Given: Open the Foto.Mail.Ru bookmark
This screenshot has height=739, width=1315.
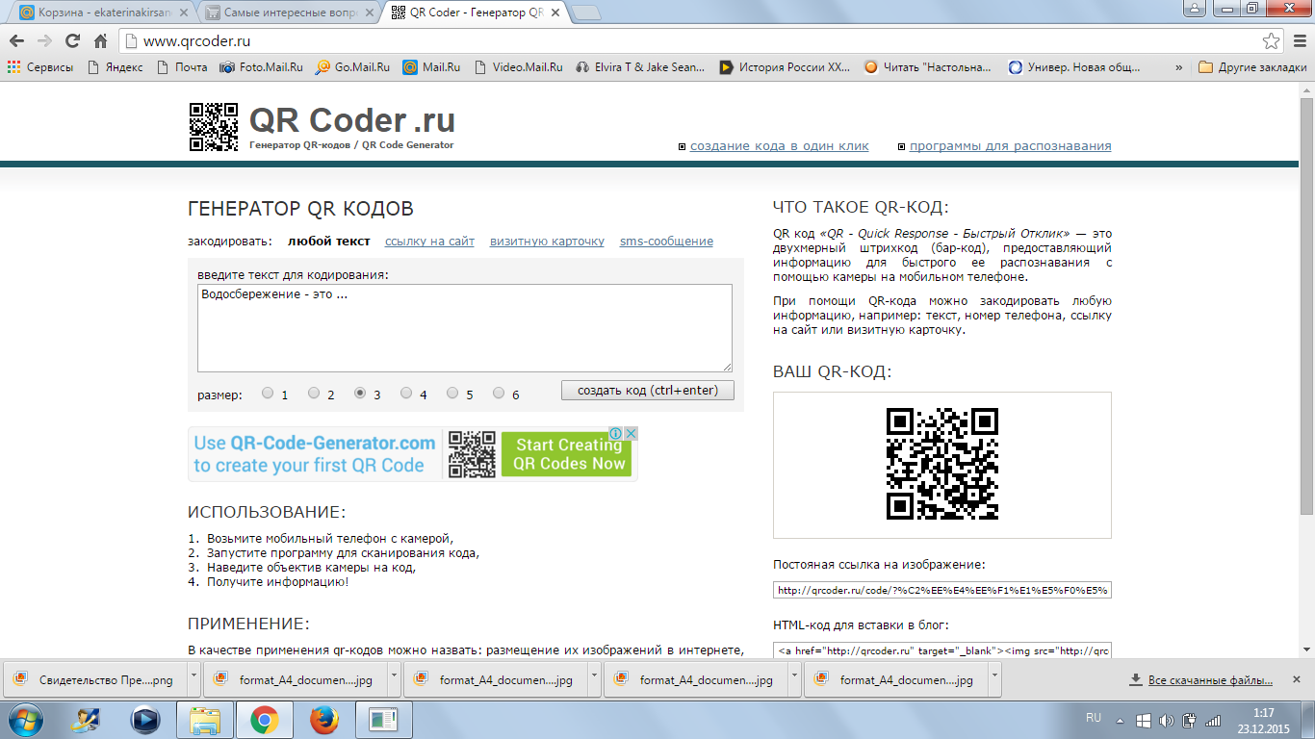Looking at the screenshot, I should coord(262,67).
